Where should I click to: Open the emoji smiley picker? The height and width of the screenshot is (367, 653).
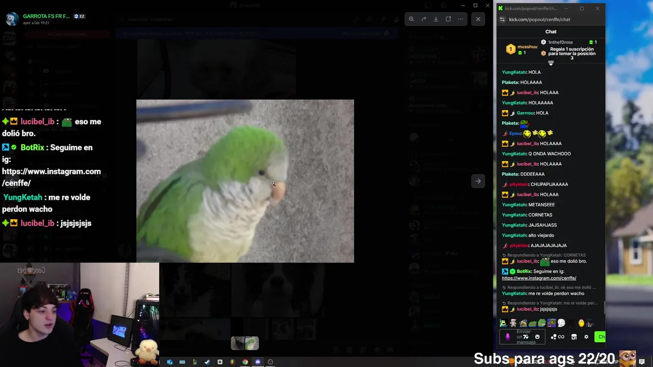point(537,337)
